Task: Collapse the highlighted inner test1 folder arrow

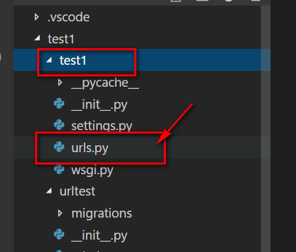Action: (49, 61)
